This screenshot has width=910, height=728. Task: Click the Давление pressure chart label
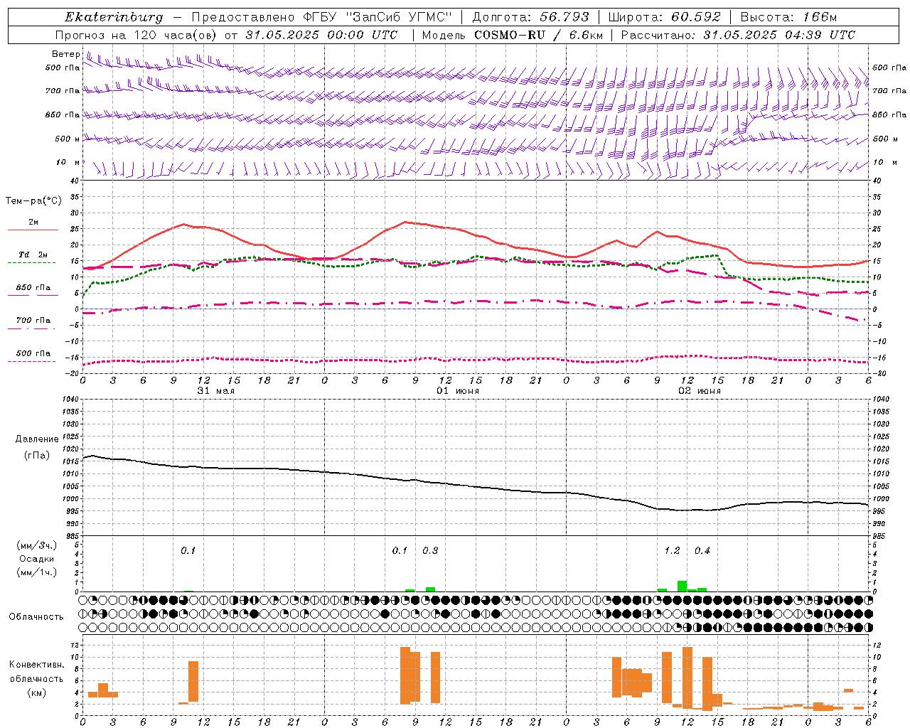(x=37, y=439)
